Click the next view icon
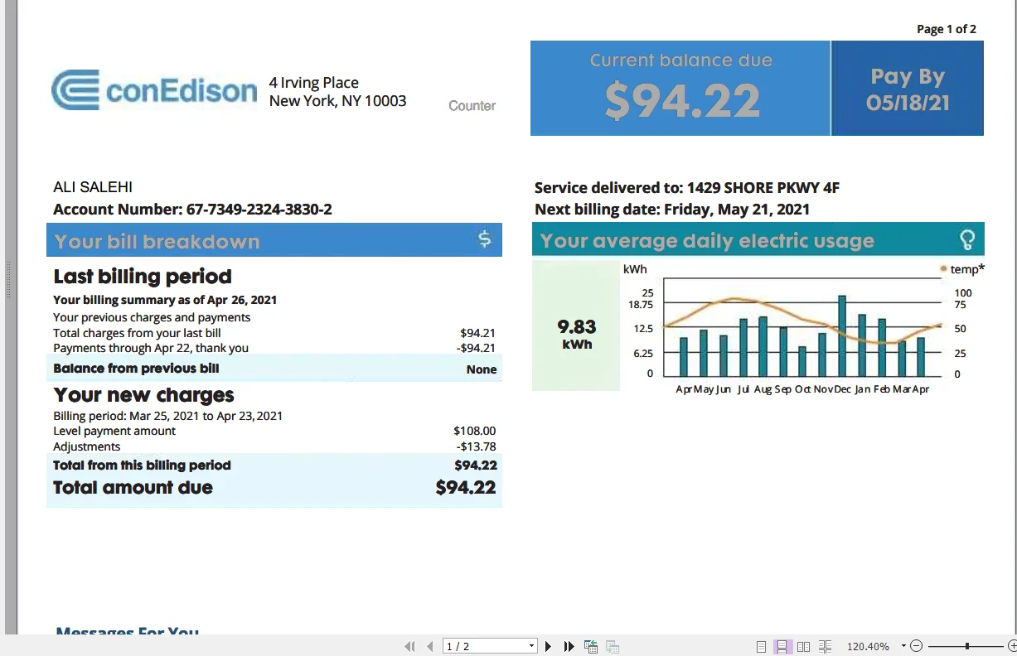Screen dimensions: 1017x656 [613, 646]
